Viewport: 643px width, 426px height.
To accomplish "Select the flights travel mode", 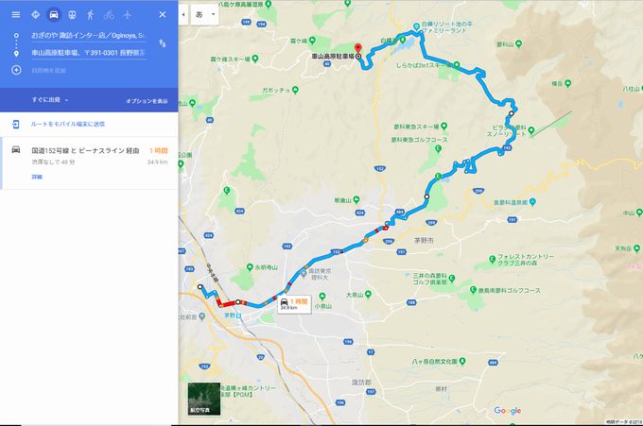I will [x=127, y=15].
